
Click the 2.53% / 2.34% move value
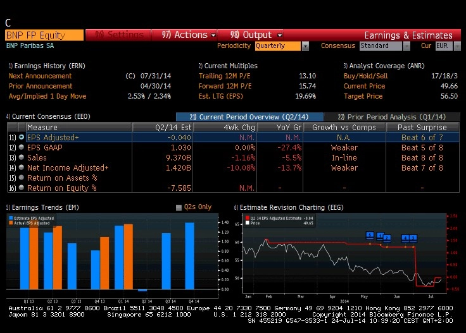(149, 96)
